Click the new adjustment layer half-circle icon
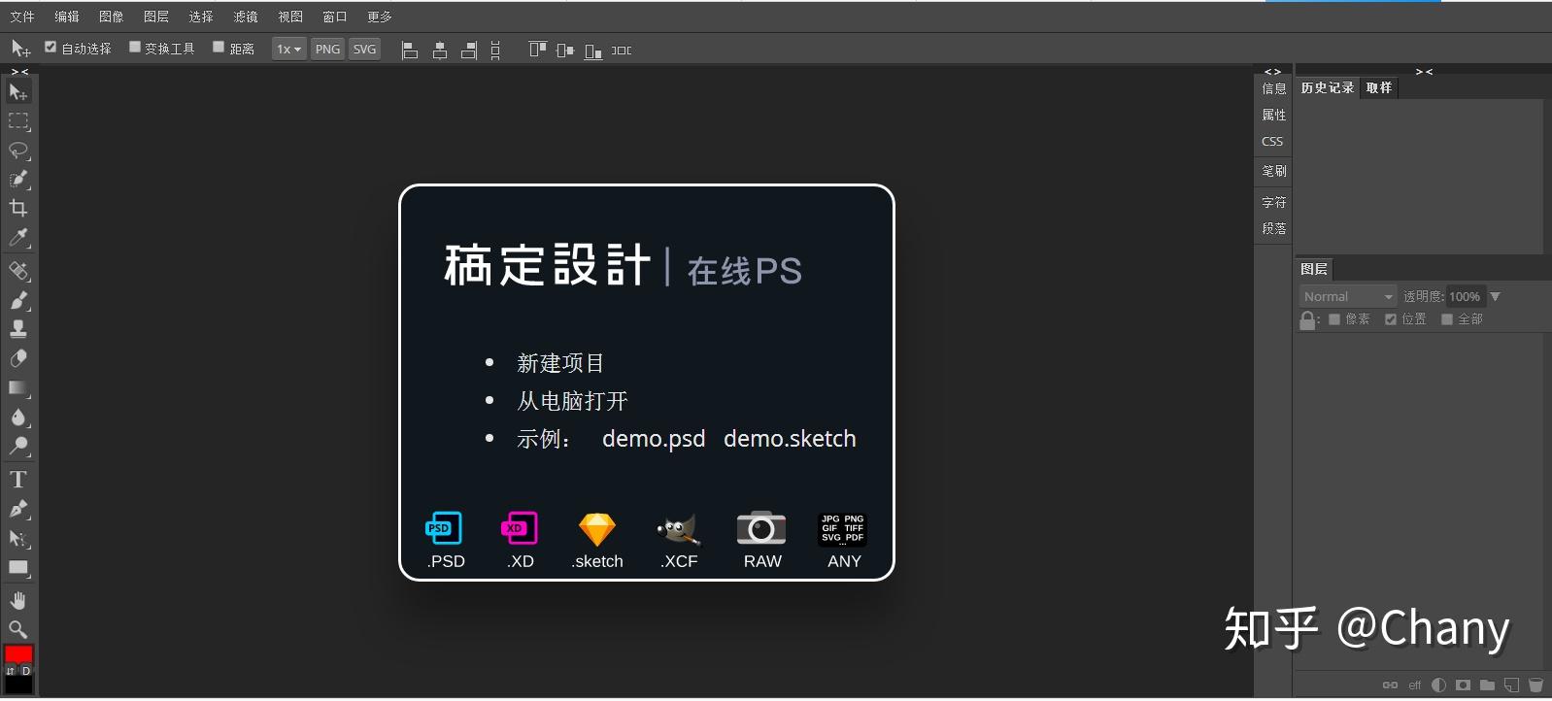 click(x=1438, y=685)
